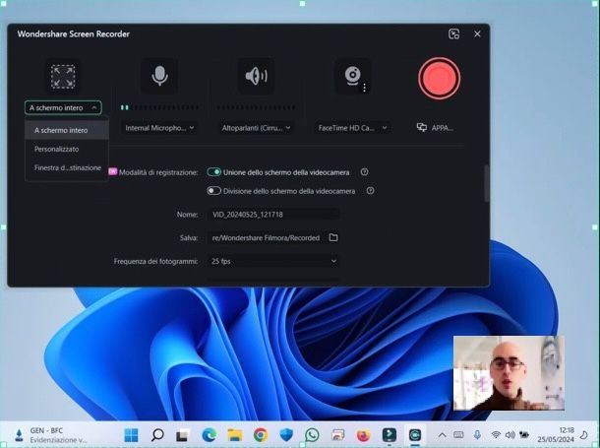Click the screen recorder taskbar icon
The width and height of the screenshot is (600, 448).
415,435
